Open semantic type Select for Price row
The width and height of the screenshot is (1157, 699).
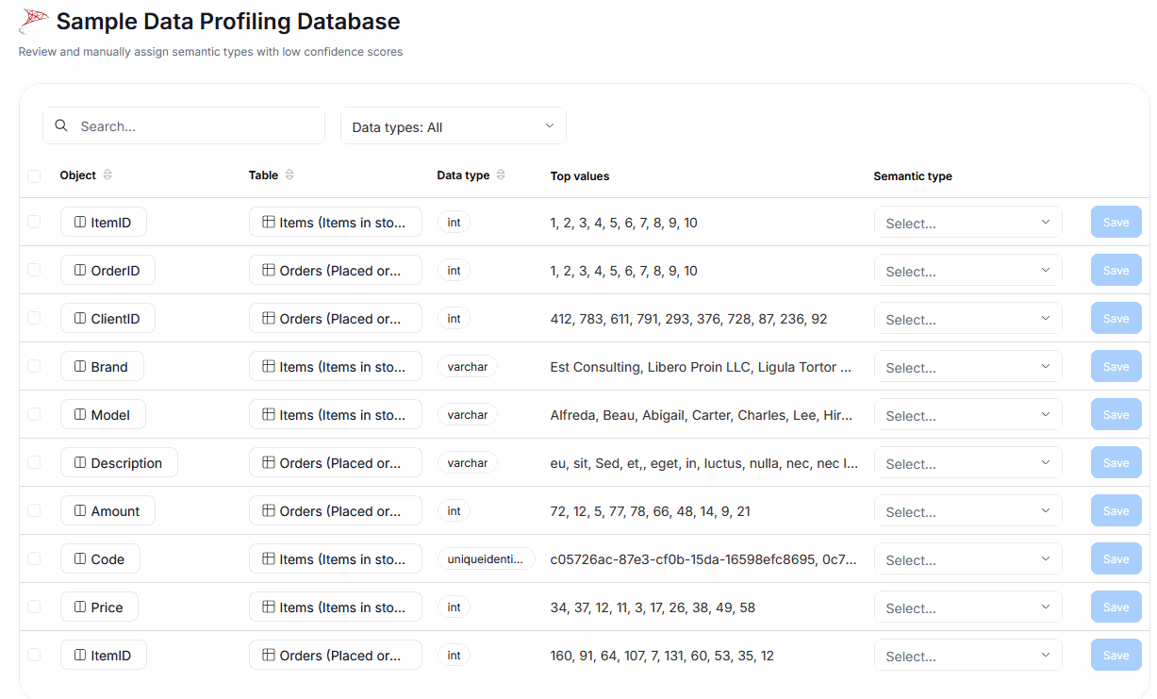click(967, 607)
